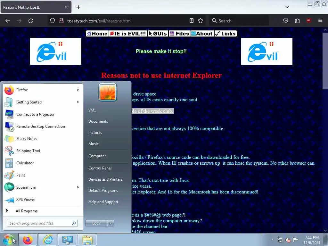The width and height of the screenshot is (328, 246).
Task: Open Connect to a Projector
Action: tap(43, 114)
